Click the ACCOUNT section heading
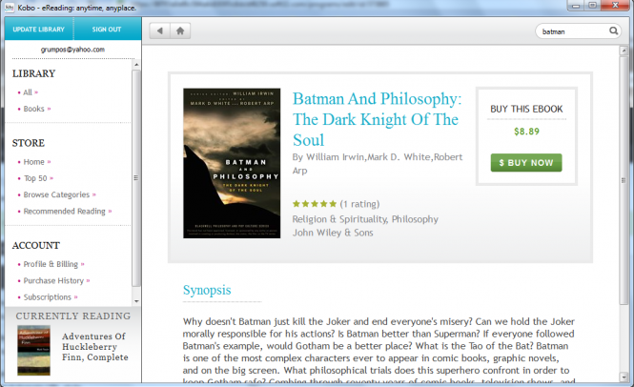Screen dimensions: 634x387 click(x=36, y=246)
